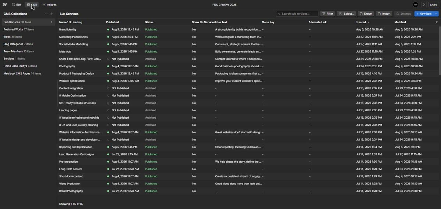Open Services collection
Viewport: 441px width, 209px height.
14,59
